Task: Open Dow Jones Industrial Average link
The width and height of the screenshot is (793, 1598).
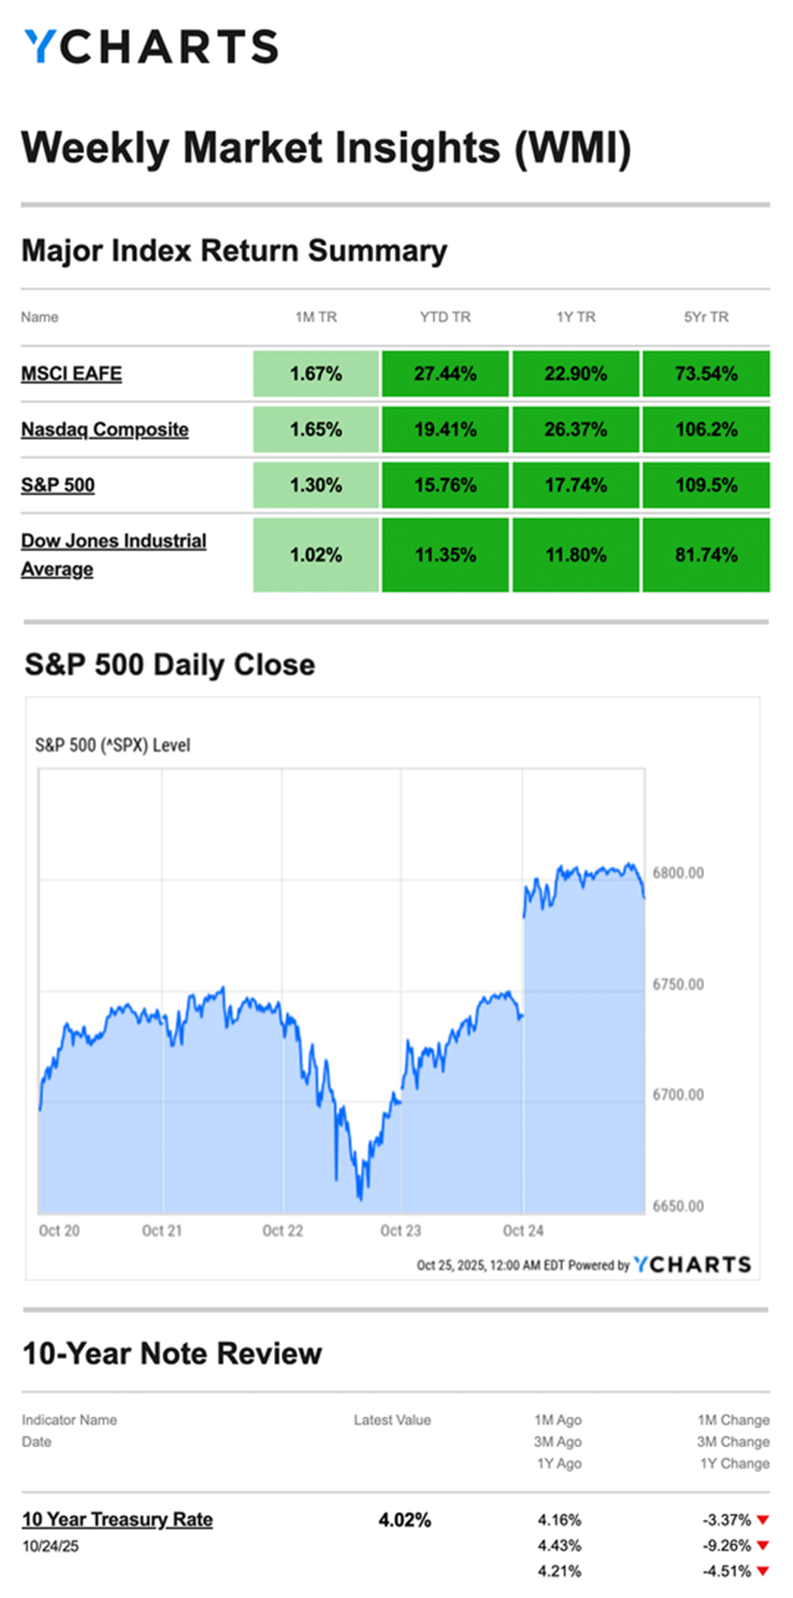Action: click(x=113, y=554)
